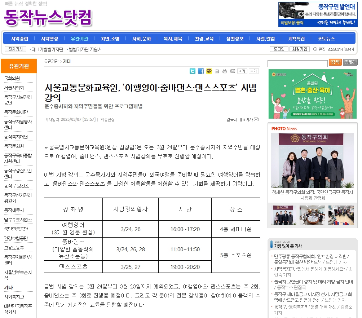Screen dimensions: 362x318
Task: Open sidebar link 동작구자원봉사센터
Action: (18, 124)
